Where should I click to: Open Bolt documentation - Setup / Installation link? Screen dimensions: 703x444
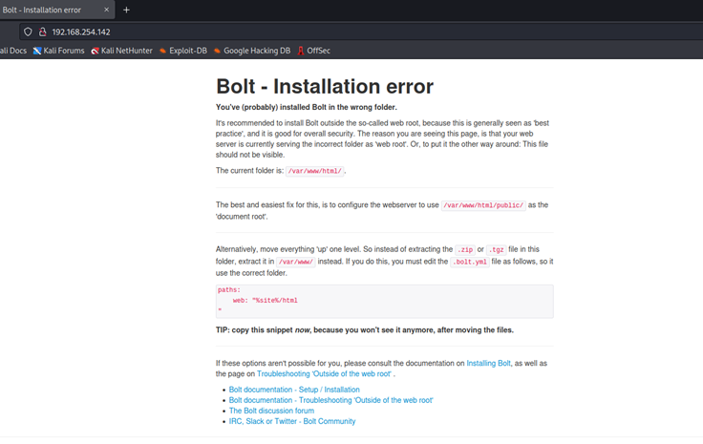(x=294, y=390)
